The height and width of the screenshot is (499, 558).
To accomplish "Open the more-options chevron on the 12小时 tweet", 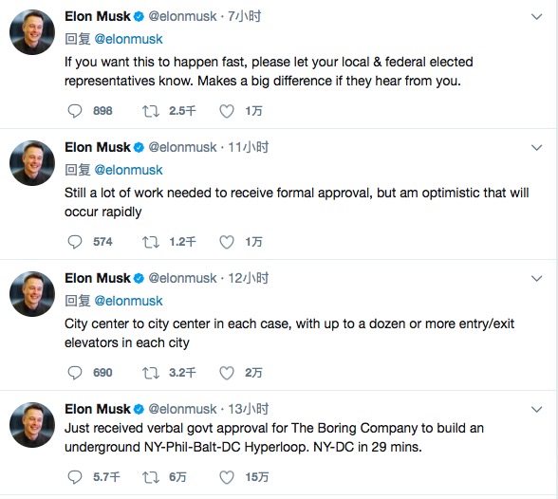I will tap(536, 279).
